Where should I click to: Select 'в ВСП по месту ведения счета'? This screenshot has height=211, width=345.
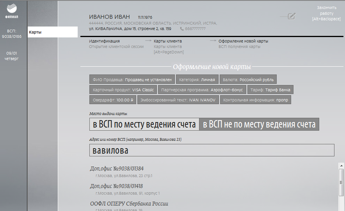(144, 124)
